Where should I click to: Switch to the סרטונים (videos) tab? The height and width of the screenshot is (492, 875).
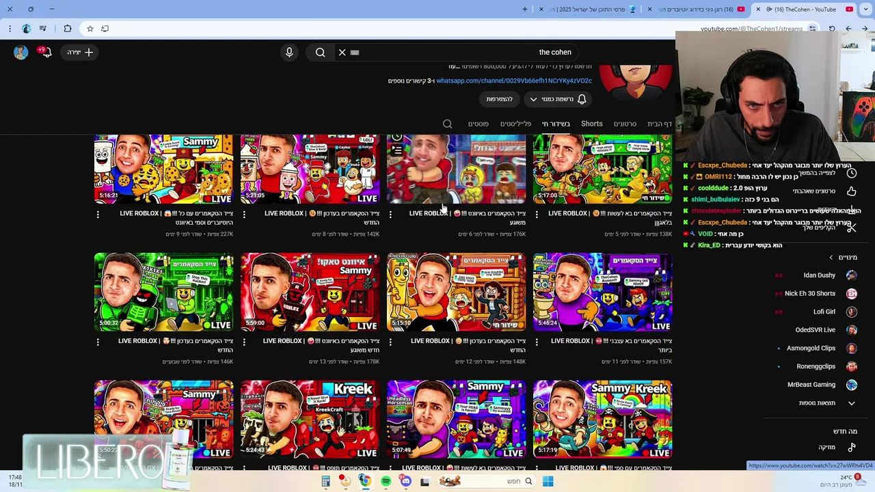coord(625,124)
